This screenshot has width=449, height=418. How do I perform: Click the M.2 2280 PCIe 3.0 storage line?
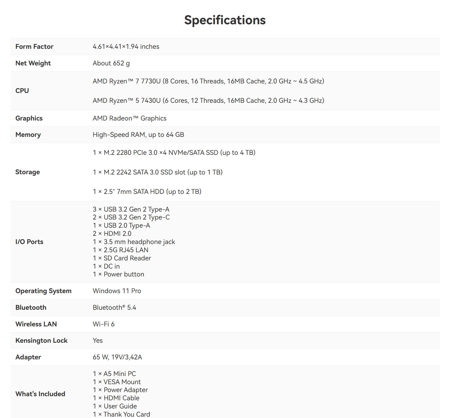click(x=174, y=153)
